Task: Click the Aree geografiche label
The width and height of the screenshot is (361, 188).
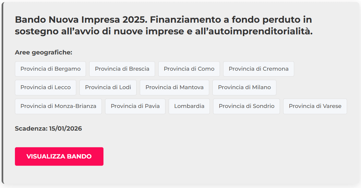Action: [x=43, y=53]
